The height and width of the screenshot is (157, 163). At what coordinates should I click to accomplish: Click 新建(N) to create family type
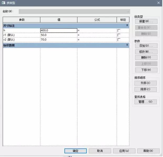pos(146,21)
